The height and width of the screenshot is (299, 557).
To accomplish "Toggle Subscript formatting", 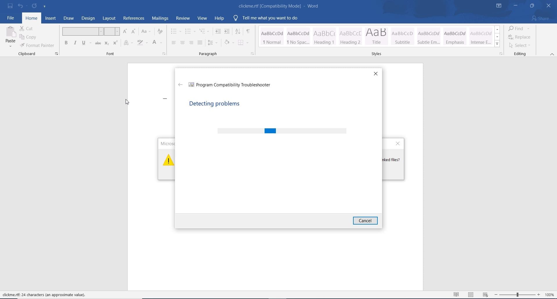I will pos(106,43).
